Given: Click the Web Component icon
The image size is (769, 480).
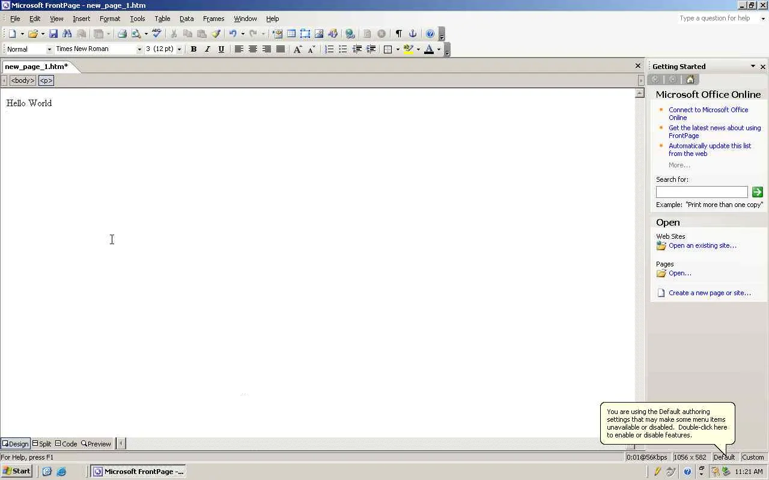Looking at the screenshot, I should click(278, 34).
